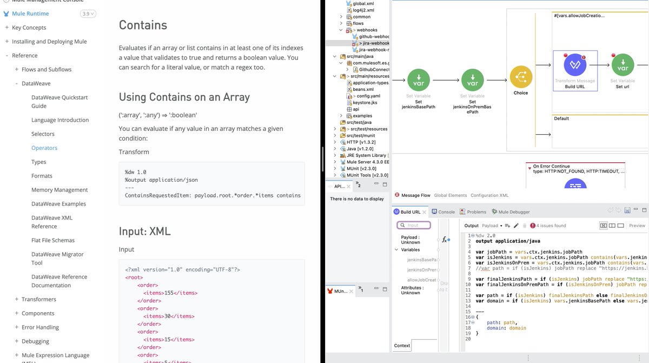
Task: Minimize the API view panel
Action: (376, 183)
